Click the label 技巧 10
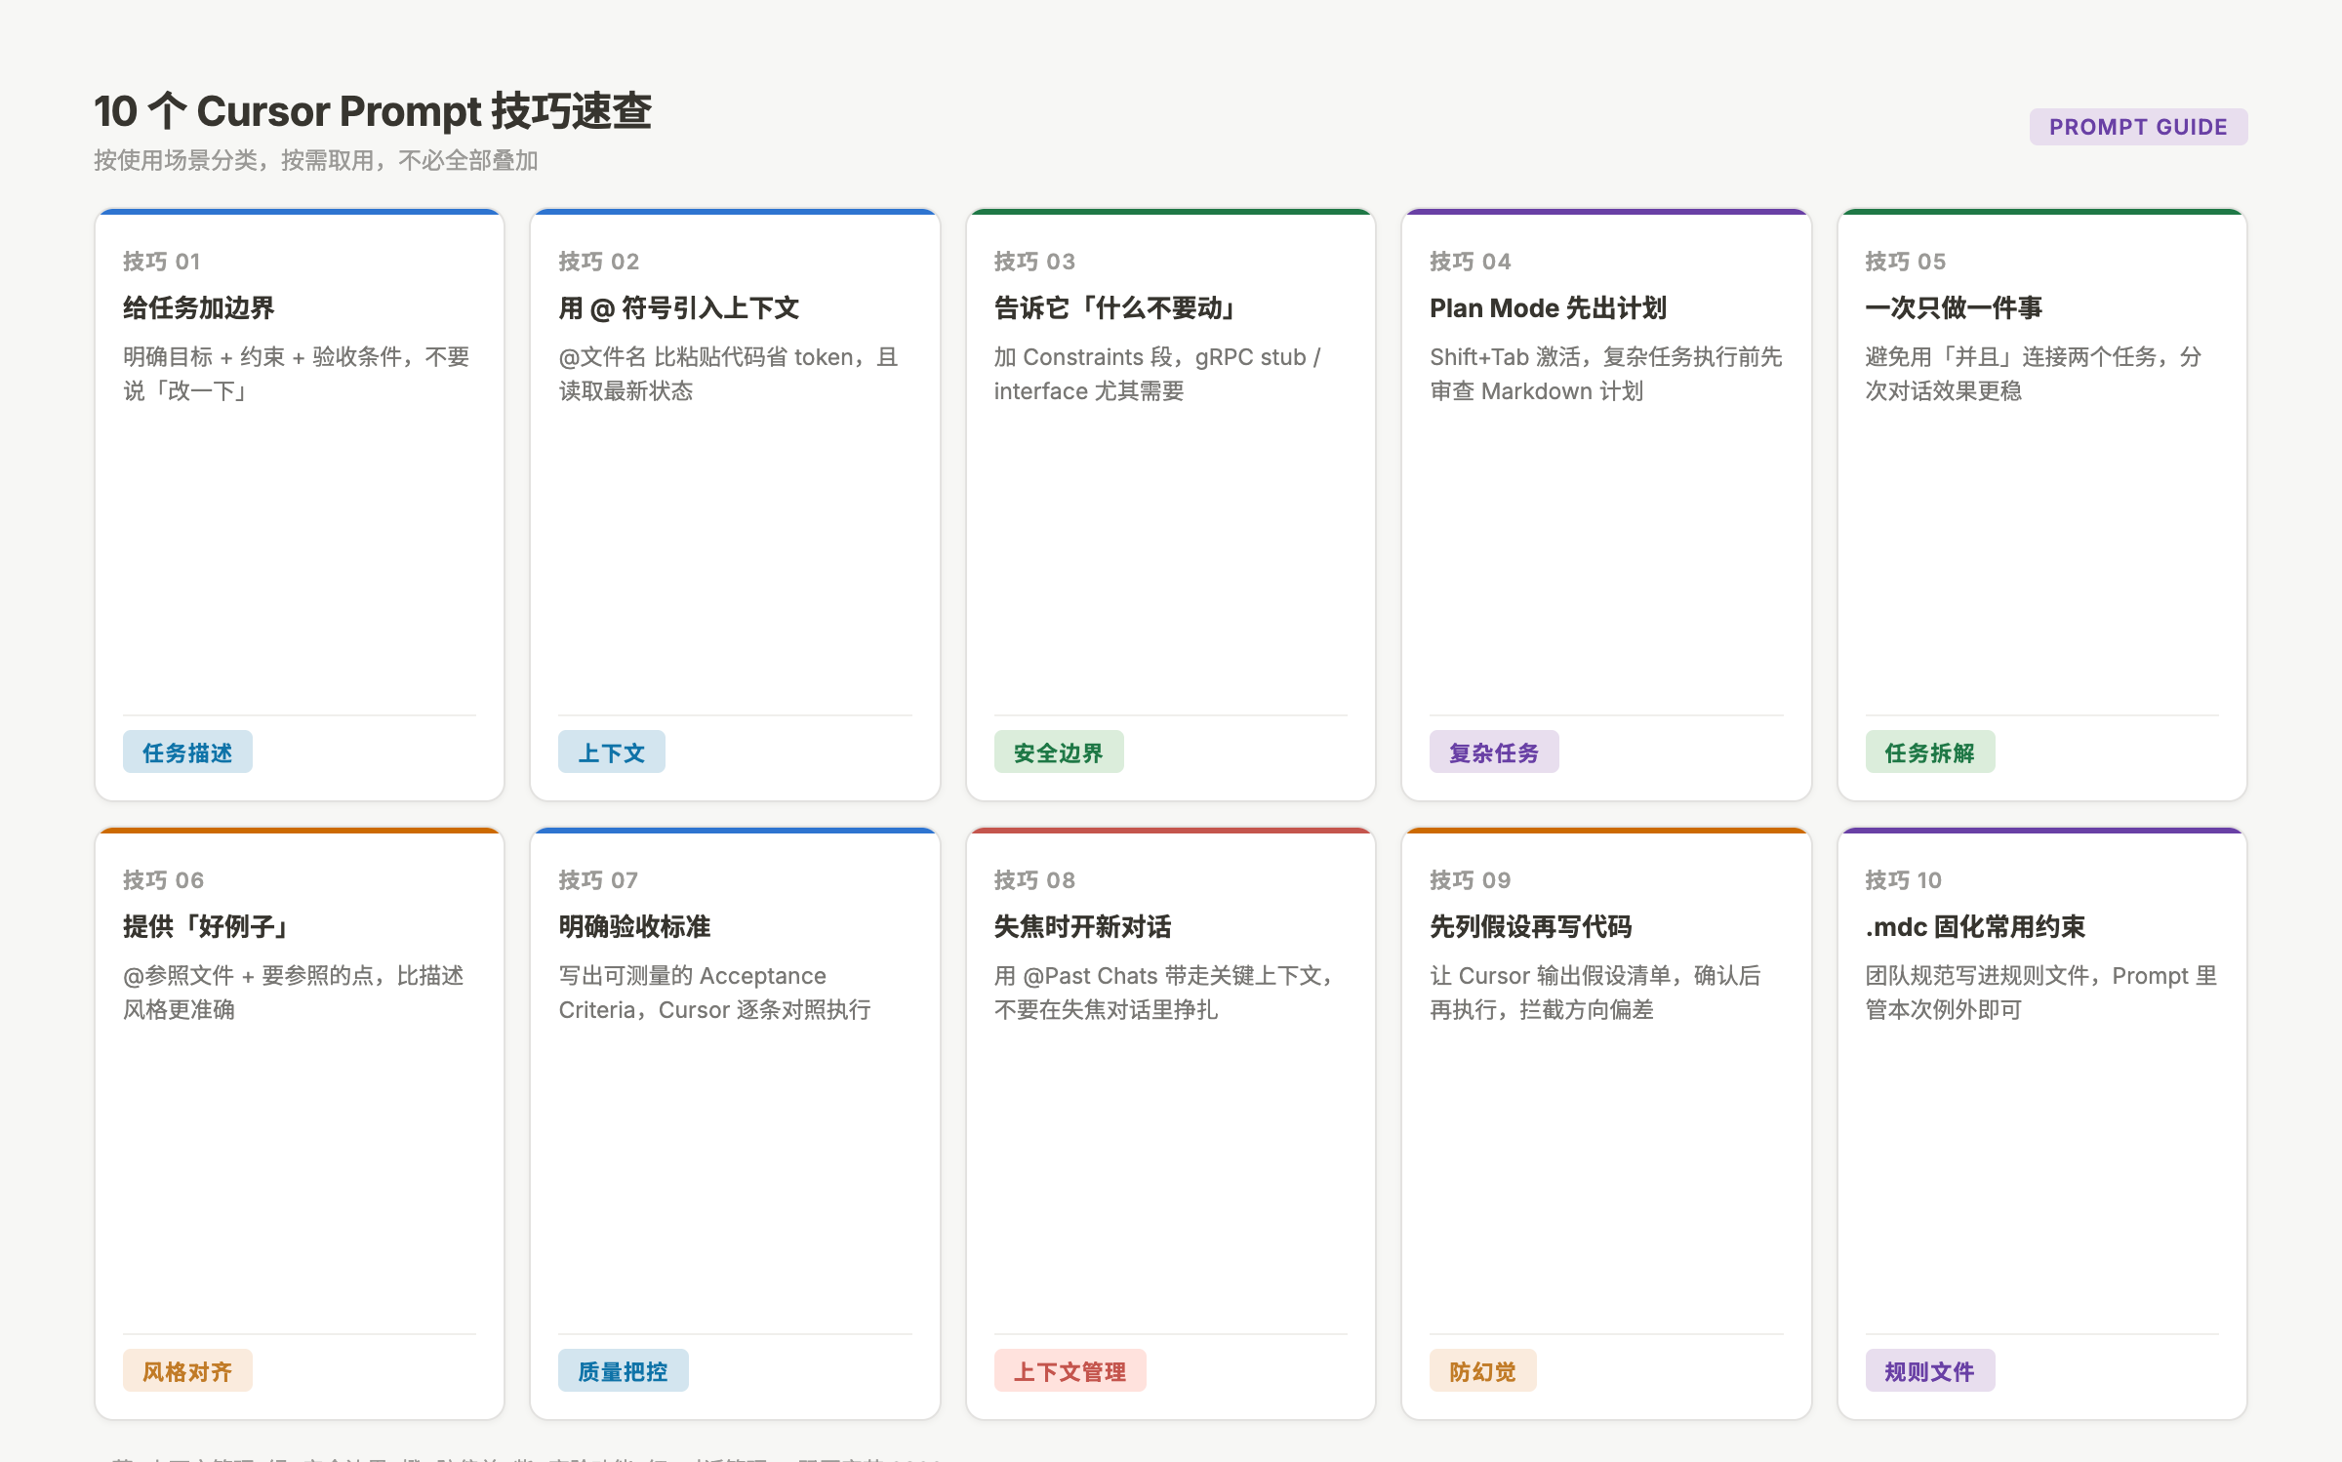Screen dimensions: 2342x1462 pyautogui.click(x=1904, y=880)
